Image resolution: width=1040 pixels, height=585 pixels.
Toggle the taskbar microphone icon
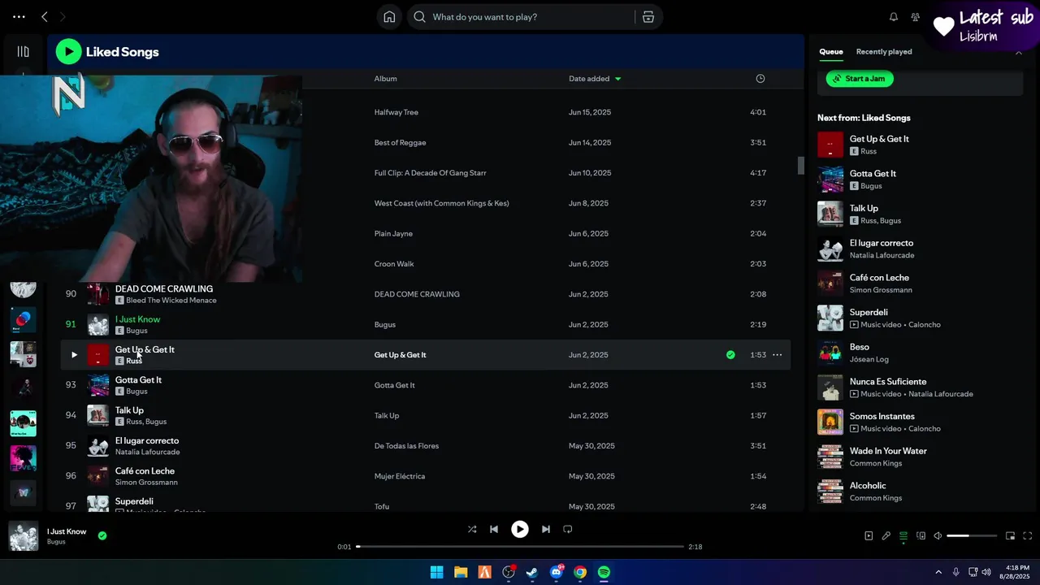tap(955, 572)
